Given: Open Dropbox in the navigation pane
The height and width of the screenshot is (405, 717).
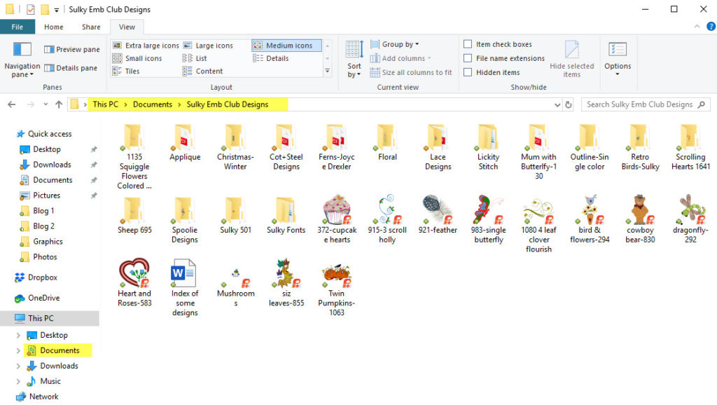Looking at the screenshot, I should (36, 277).
